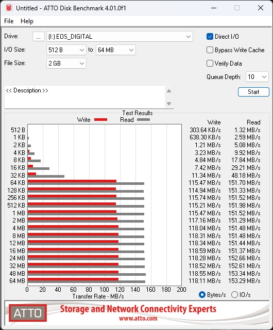273x330 pixels.
Task: Minimize the ATTO benchmark window
Action: coord(214,8)
